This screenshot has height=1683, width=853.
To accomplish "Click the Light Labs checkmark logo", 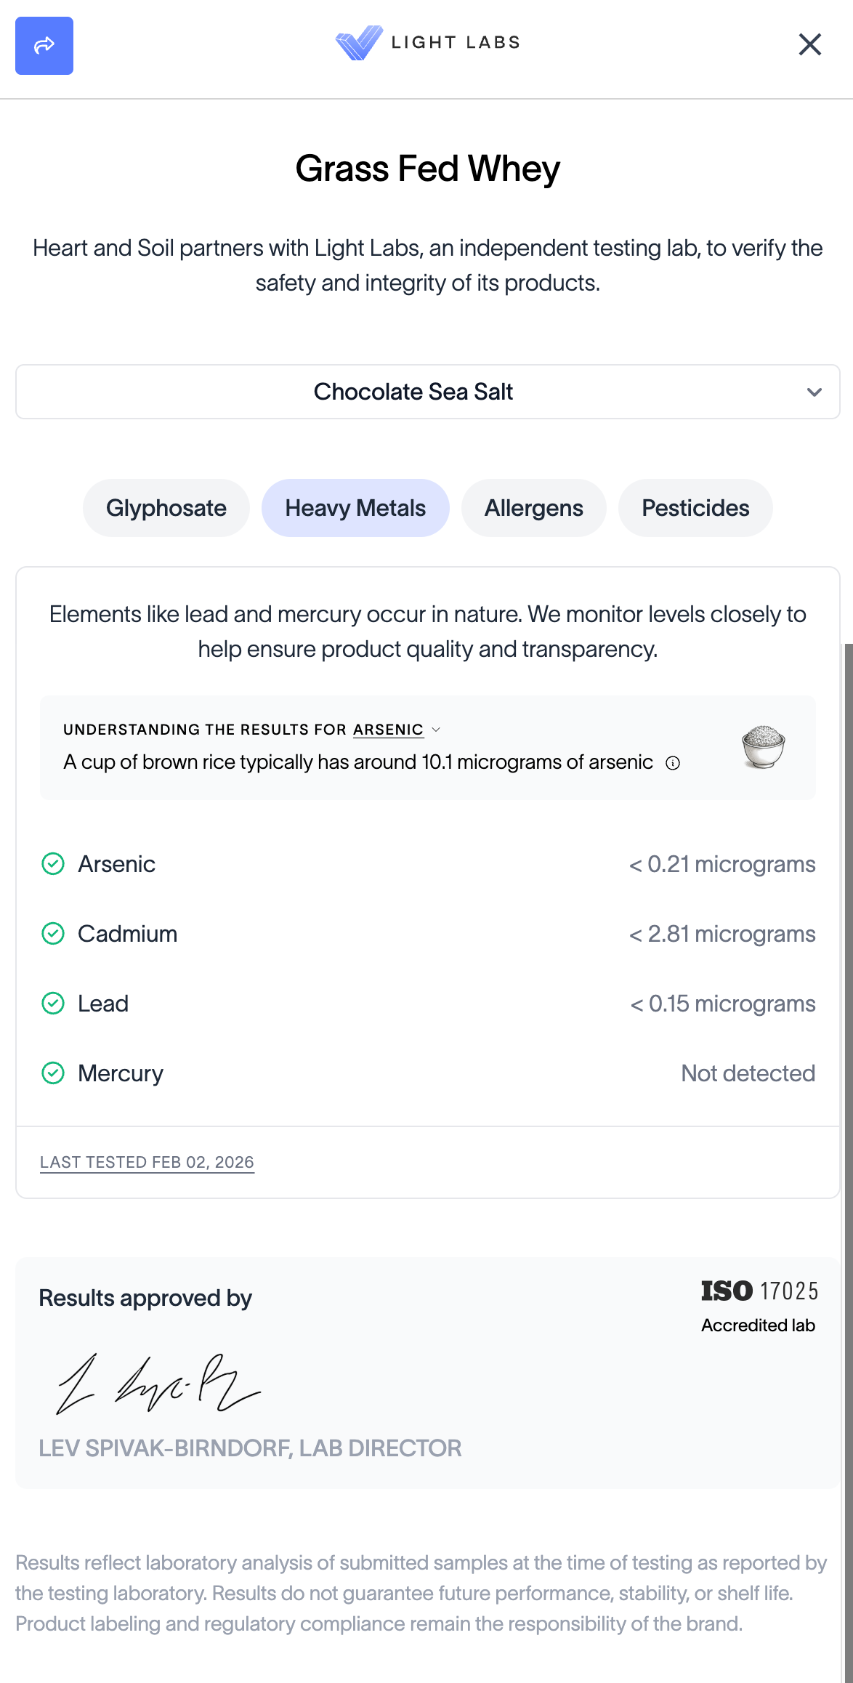I will pos(359,43).
